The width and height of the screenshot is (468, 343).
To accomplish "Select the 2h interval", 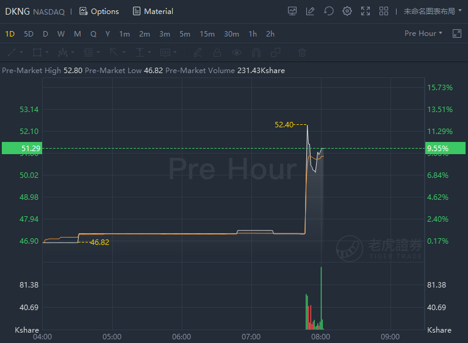I will tap(270, 34).
